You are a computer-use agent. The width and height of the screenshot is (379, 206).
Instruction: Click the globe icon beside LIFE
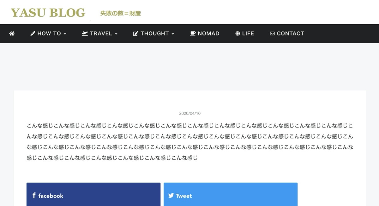(238, 34)
